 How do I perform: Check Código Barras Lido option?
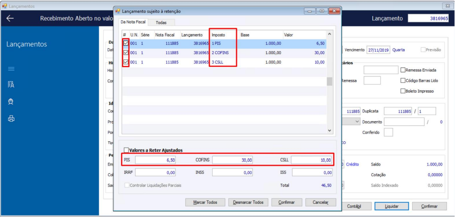coord(403,81)
